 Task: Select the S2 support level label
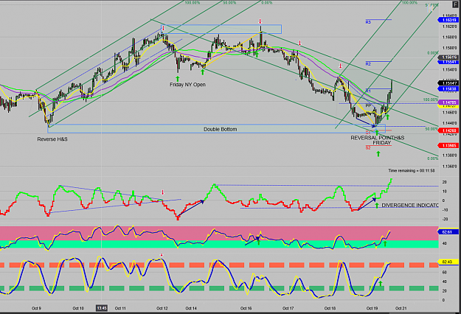(x=368, y=148)
